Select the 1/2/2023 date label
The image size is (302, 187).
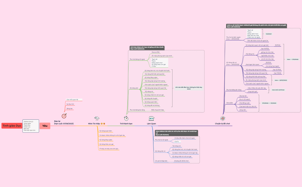click(x=269, y=34)
